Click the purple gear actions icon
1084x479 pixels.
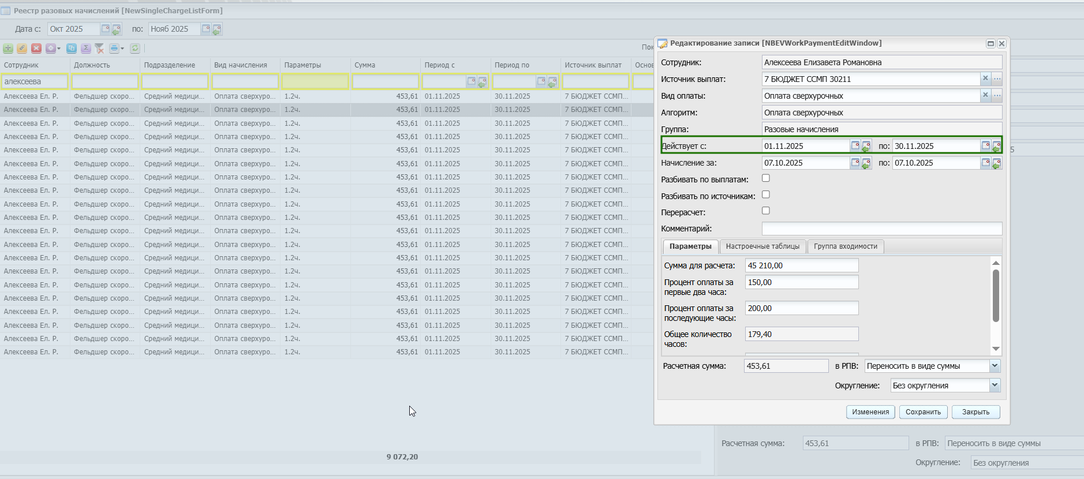point(51,48)
